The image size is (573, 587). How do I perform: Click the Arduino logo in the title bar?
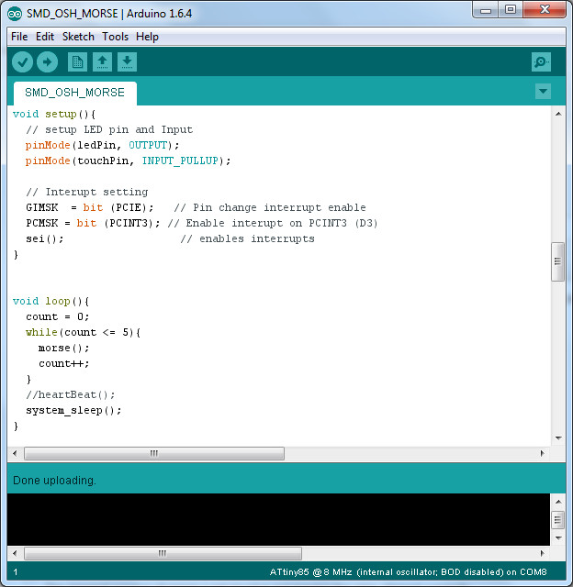pos(15,14)
